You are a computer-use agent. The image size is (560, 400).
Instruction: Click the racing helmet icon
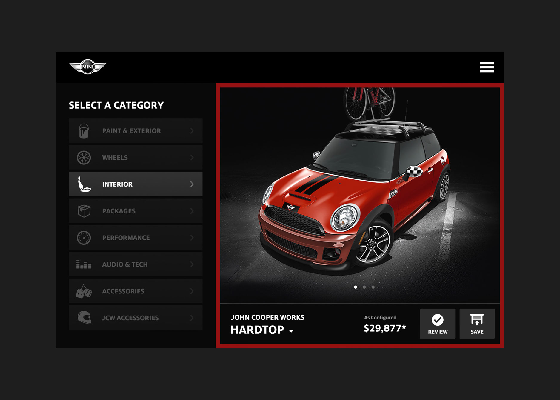tap(84, 318)
